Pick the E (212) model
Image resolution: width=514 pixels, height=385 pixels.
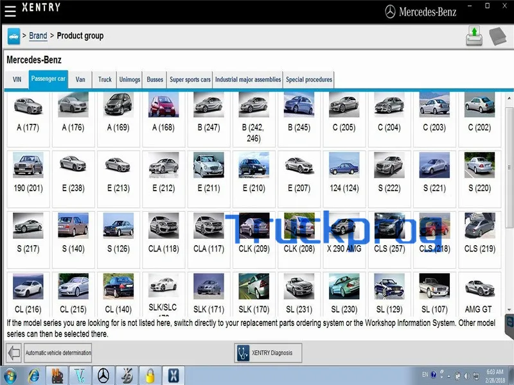[x=164, y=179]
